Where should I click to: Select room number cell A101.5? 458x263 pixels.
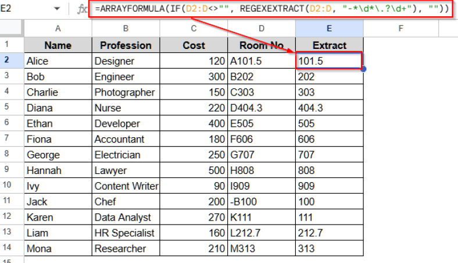pos(262,61)
